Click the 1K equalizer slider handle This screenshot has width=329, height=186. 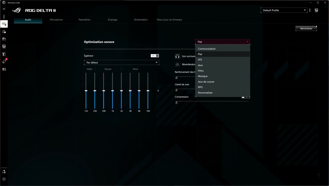[113, 91]
